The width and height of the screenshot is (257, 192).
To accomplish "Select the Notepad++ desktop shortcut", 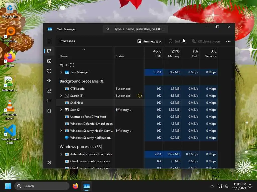I will [x=10, y=84].
